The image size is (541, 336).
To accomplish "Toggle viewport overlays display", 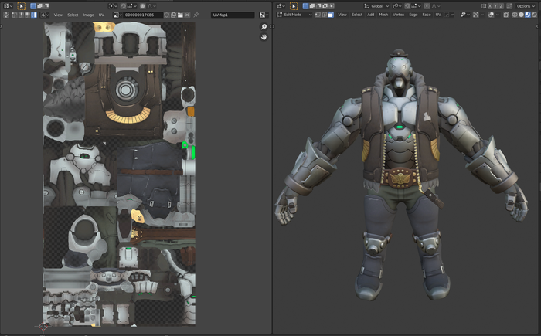I will pos(491,15).
